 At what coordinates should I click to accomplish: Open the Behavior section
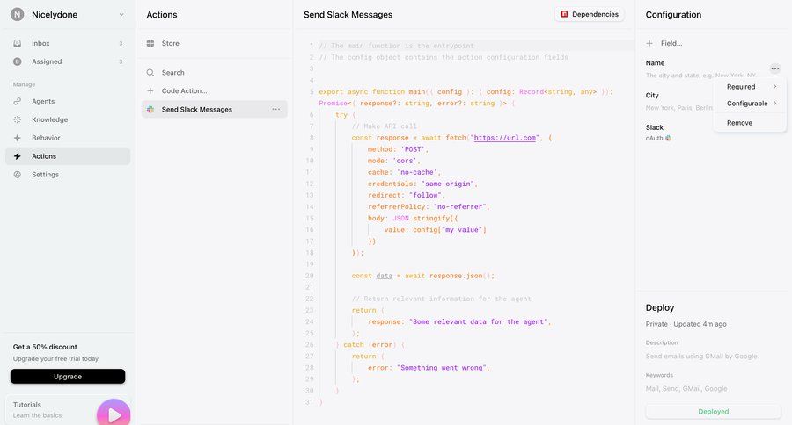[x=68, y=138]
